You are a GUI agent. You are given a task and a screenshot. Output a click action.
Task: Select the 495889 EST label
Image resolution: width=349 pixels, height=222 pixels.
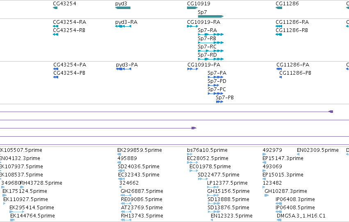127,158
